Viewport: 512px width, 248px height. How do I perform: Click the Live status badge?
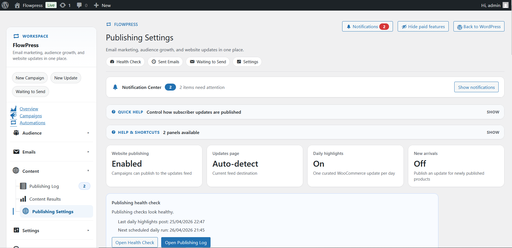51,5
